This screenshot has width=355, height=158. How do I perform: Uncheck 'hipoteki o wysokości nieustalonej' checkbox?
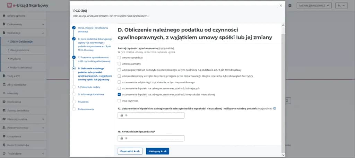119,94
